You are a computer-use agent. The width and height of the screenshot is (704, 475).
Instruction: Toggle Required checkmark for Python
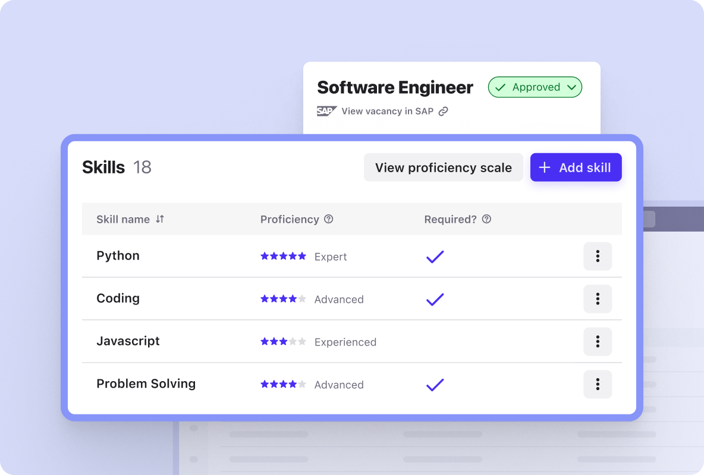tap(435, 256)
